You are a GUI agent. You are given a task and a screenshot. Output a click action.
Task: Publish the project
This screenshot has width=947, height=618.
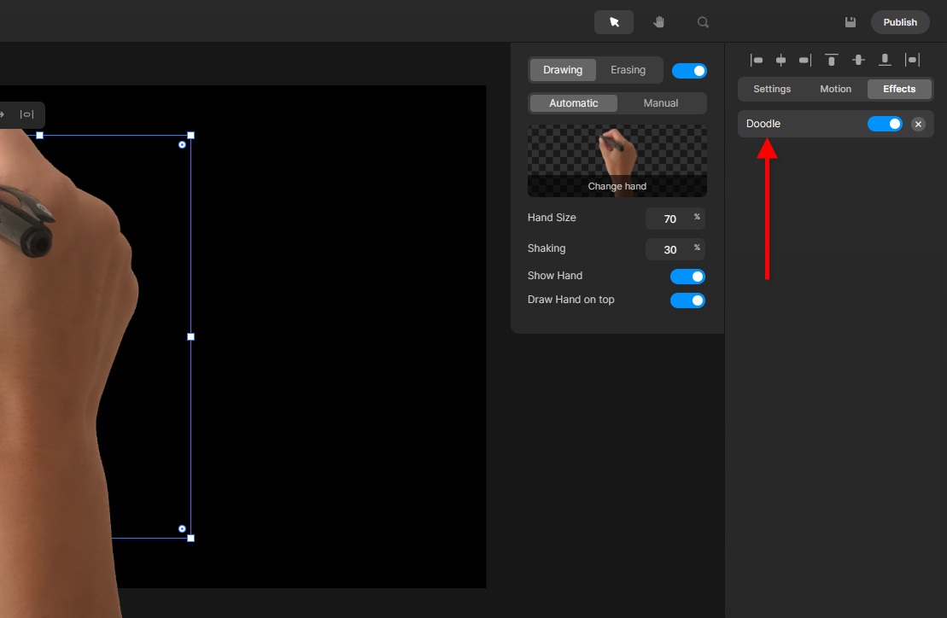pos(900,22)
